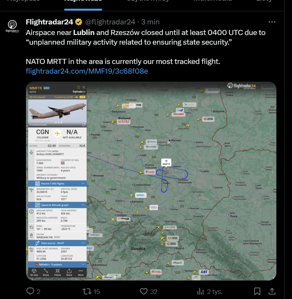Click the @flightradar24 handle

110,22
